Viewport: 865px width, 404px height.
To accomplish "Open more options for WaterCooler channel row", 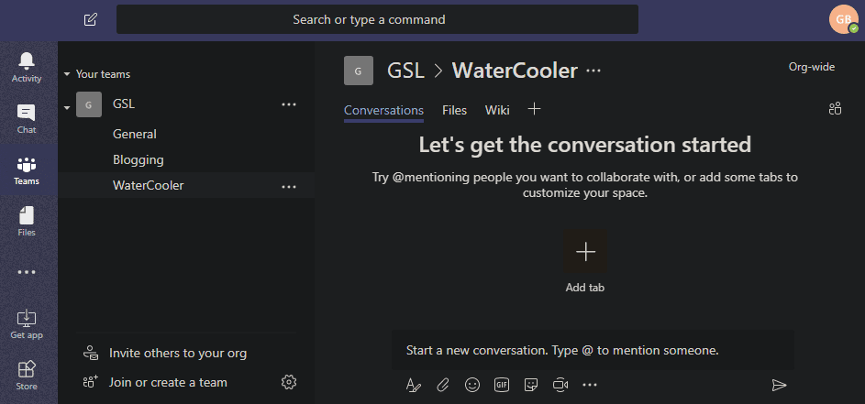I will click(x=289, y=187).
